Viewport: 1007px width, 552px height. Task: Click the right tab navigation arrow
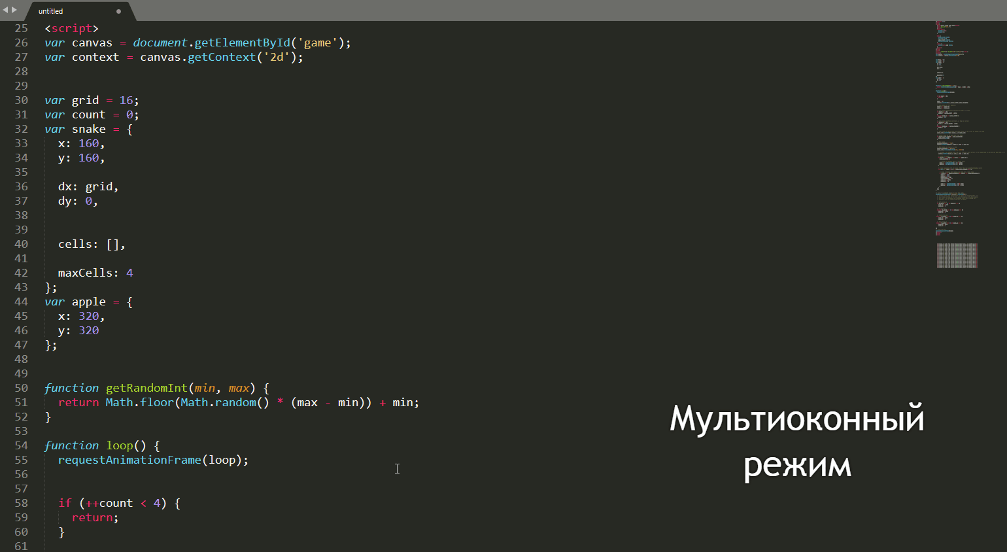click(x=14, y=10)
